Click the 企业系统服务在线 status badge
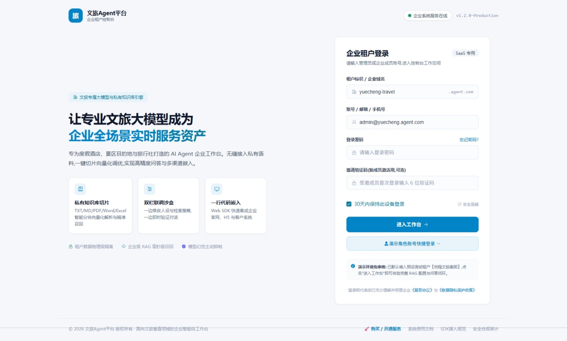Screen dimensions: 567x341 [x=428, y=16]
